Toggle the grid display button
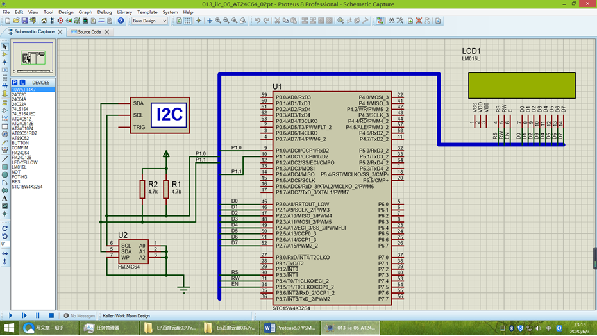Screen dimensions: 597x336 coord(188,21)
